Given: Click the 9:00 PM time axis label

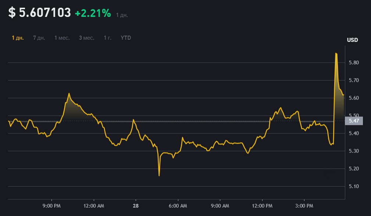Looking at the screenshot, I should [51, 206].
